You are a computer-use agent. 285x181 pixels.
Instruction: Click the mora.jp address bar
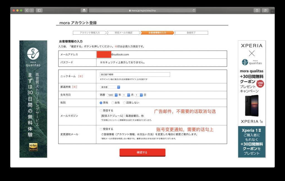(x=143, y=11)
